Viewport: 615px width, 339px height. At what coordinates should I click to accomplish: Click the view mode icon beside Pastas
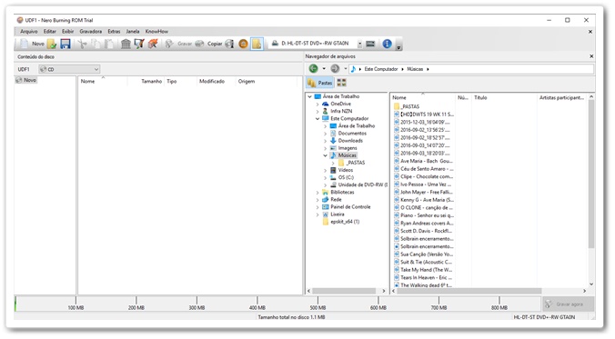tap(342, 83)
